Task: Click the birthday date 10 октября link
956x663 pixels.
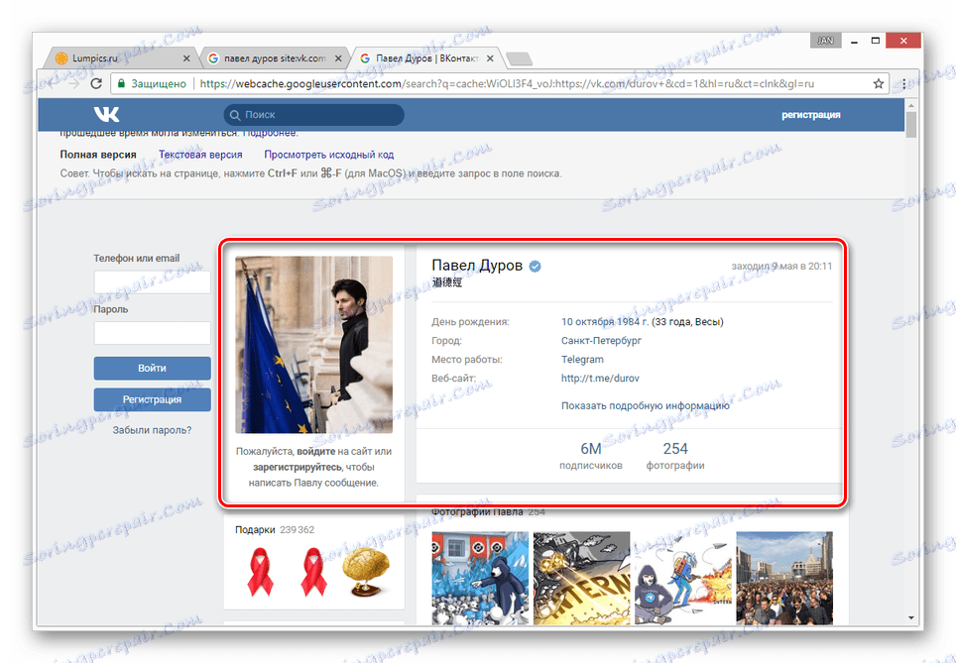Action: pyautogui.click(x=586, y=322)
